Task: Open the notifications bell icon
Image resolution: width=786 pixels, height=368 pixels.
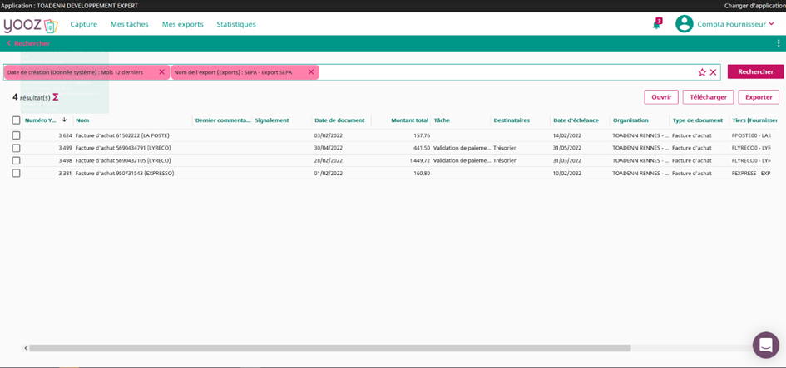Action: [656, 24]
